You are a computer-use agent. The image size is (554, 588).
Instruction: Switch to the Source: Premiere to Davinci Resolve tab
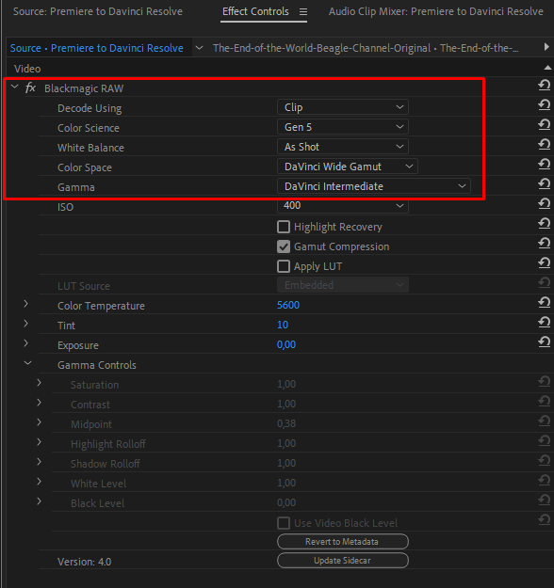click(98, 11)
